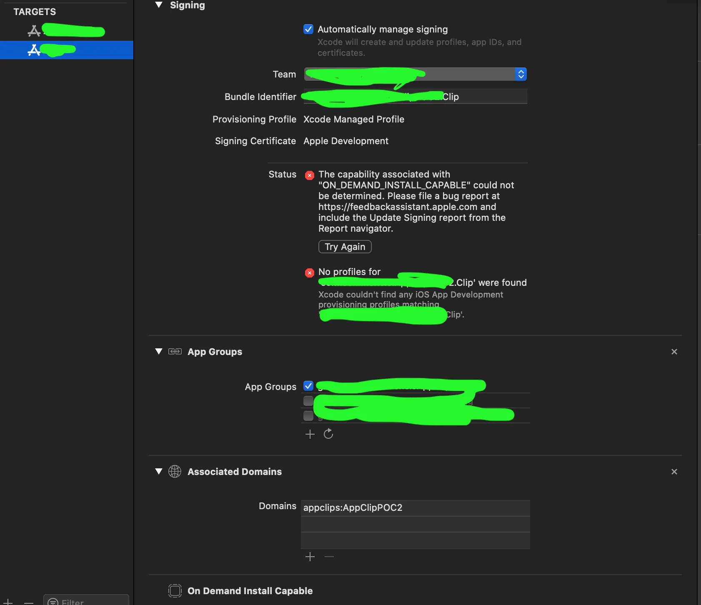This screenshot has height=605, width=701.
Task: Remove the Associated Domains capability
Action: [x=674, y=472]
